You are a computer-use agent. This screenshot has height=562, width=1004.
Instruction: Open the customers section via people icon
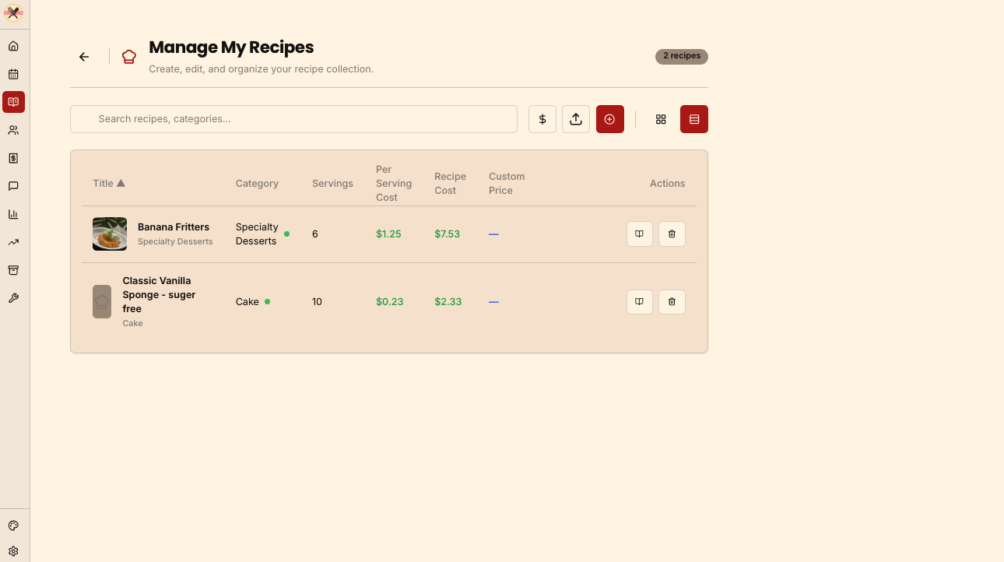click(13, 130)
